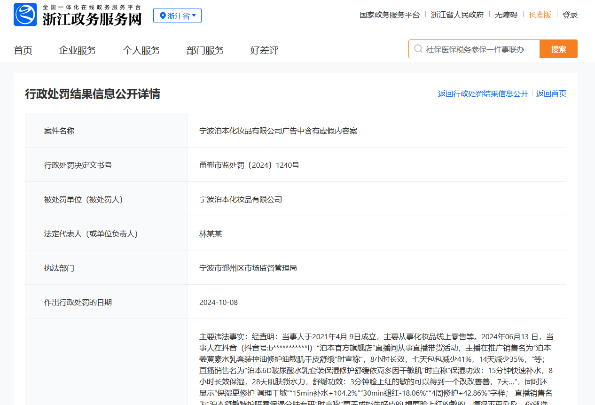Image resolution: width=595 pixels, height=405 pixels.
Task: Open the 浙江省人民政府 website link
Action: click(457, 15)
